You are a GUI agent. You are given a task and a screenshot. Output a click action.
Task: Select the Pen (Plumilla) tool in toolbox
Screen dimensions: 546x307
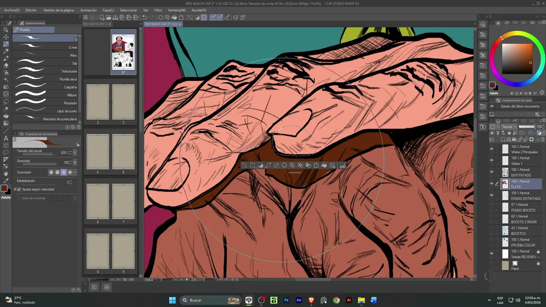6,44
